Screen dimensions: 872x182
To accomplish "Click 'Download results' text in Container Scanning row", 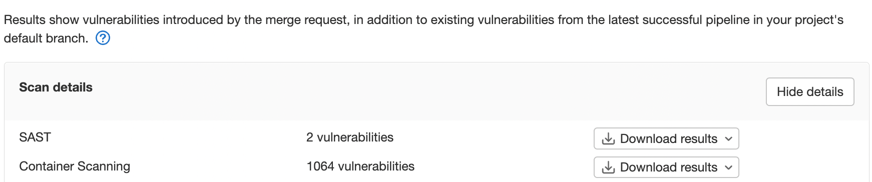I will point(669,167).
